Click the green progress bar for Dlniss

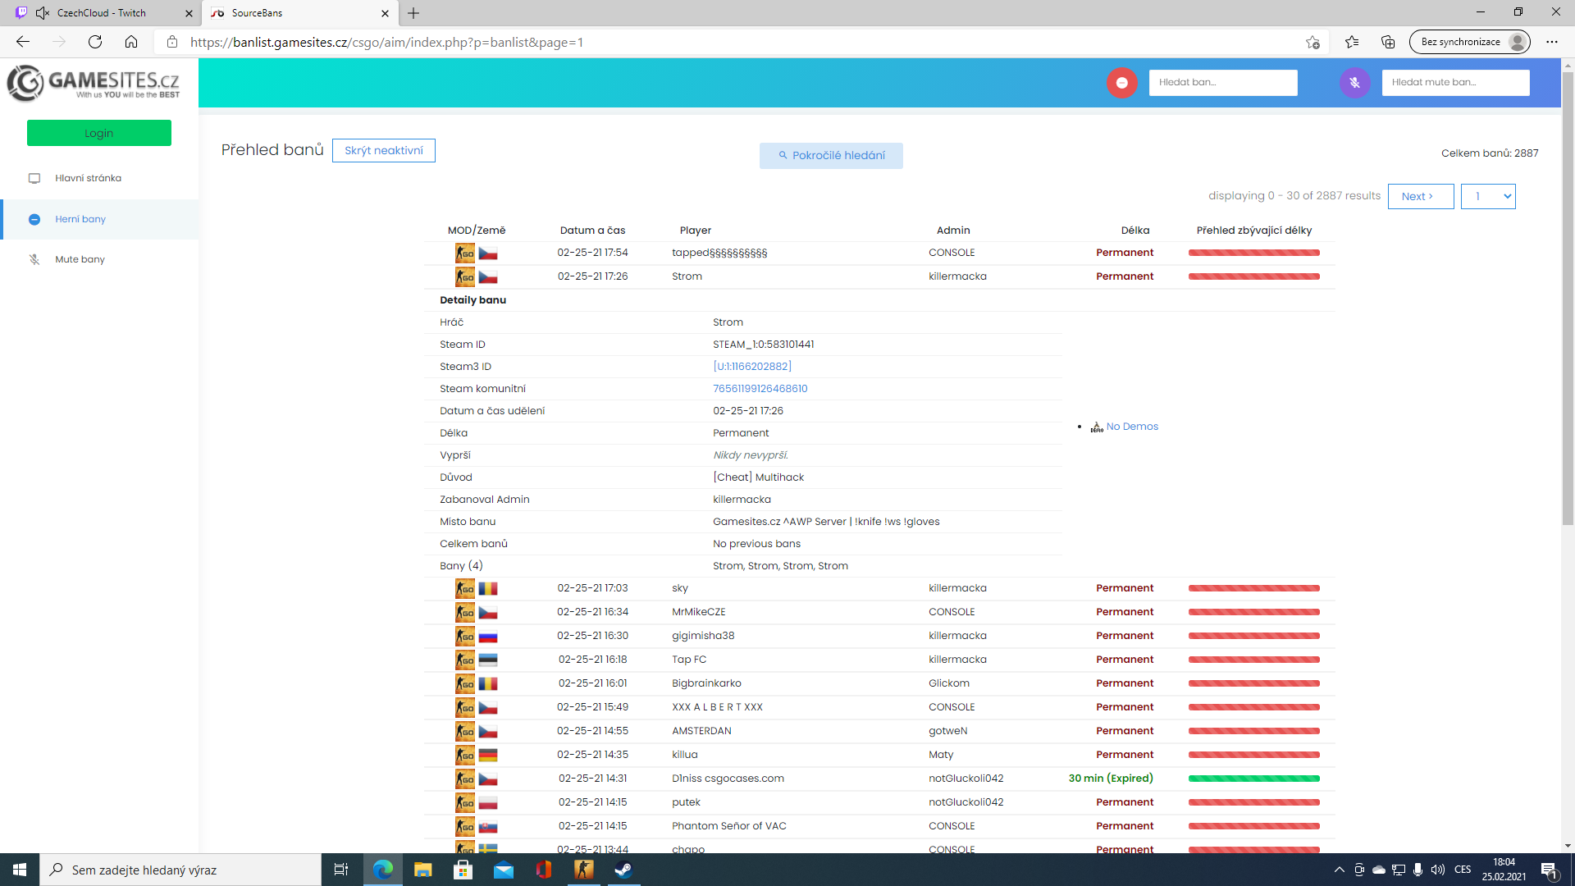[1253, 779]
